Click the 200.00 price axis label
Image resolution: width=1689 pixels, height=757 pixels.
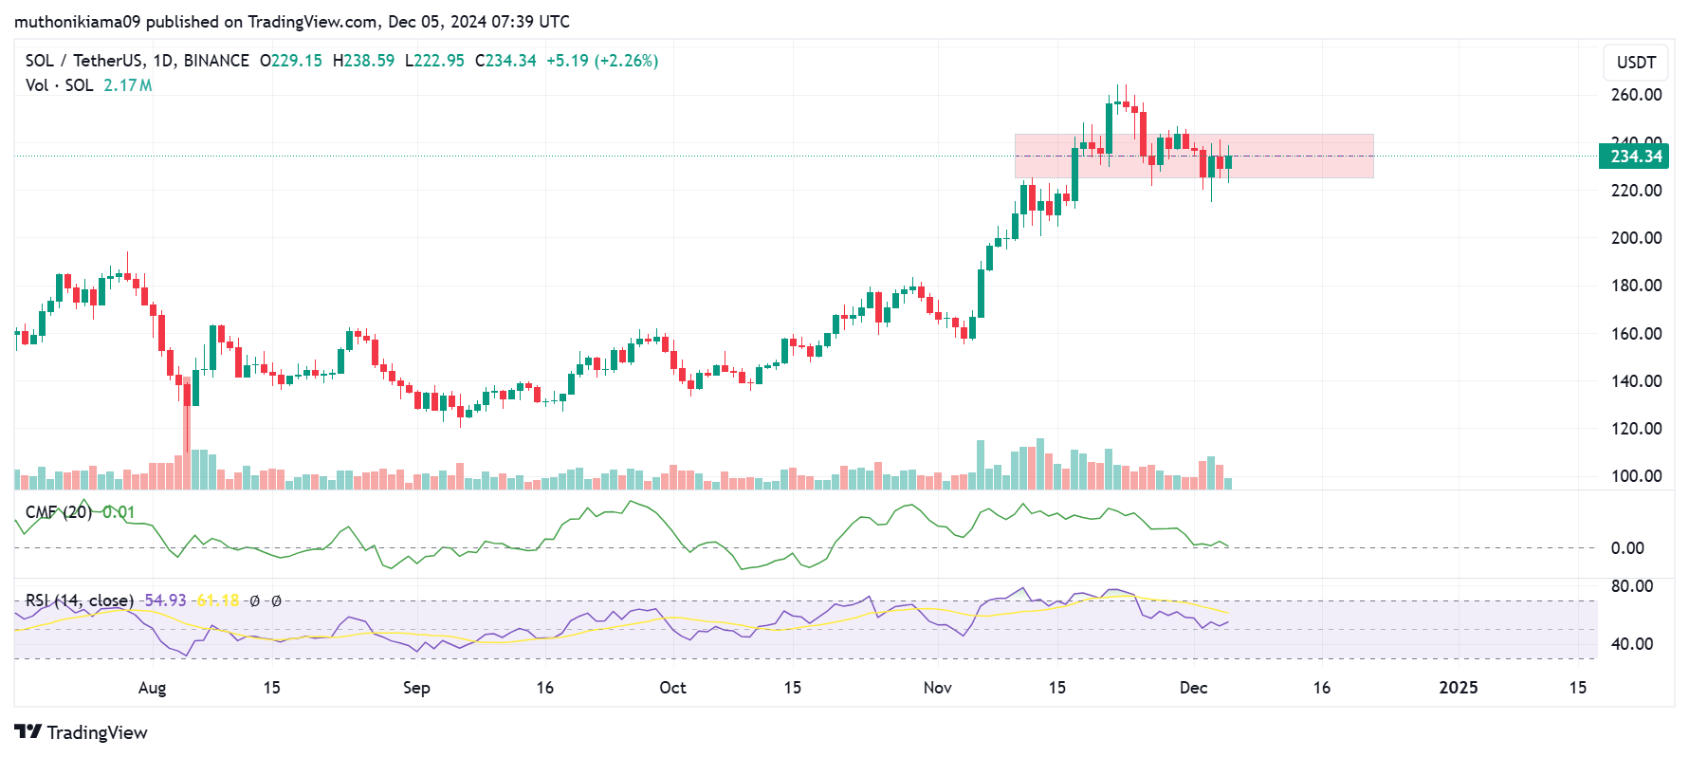[1636, 238]
